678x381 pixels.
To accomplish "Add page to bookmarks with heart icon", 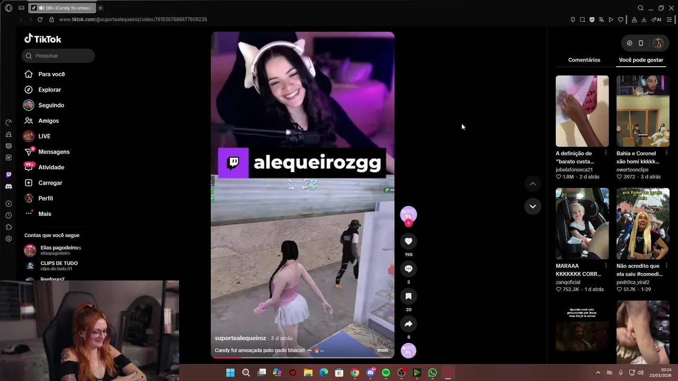I will point(620,20).
